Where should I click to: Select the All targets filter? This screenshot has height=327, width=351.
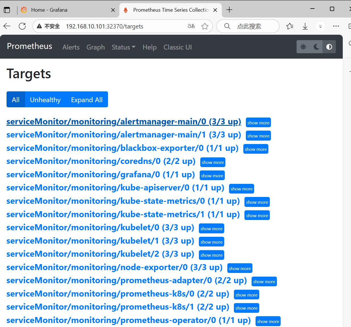pyautogui.click(x=16, y=100)
